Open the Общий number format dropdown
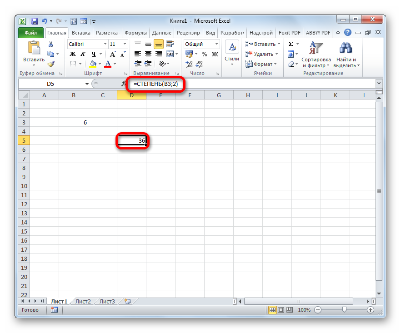 click(216, 44)
